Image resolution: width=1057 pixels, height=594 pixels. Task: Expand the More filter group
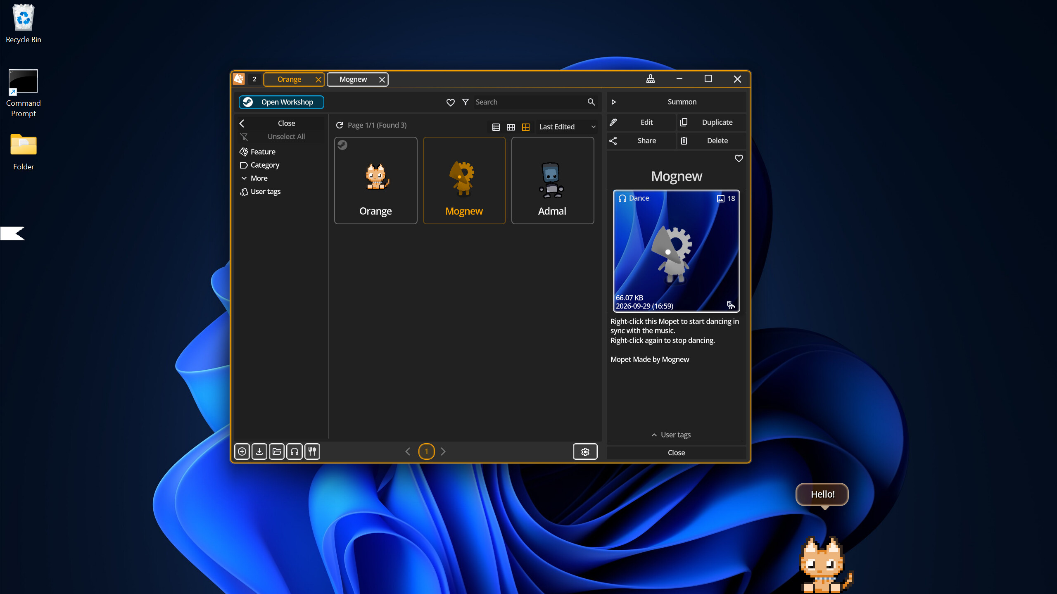pyautogui.click(x=254, y=178)
